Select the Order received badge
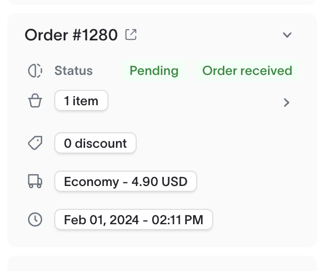334x271 pixels. coord(247,71)
